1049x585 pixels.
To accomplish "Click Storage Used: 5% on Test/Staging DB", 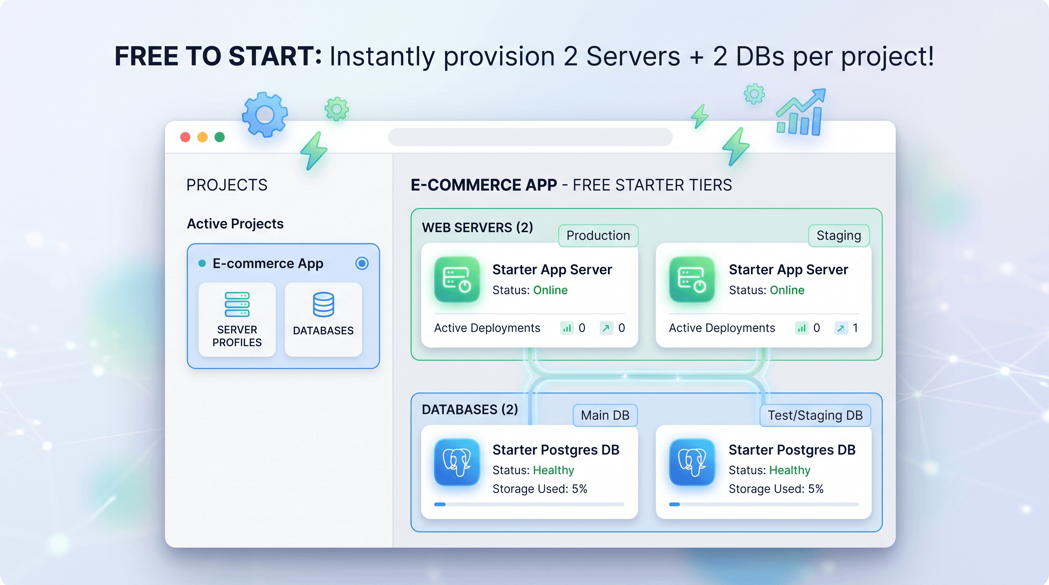I will point(776,489).
